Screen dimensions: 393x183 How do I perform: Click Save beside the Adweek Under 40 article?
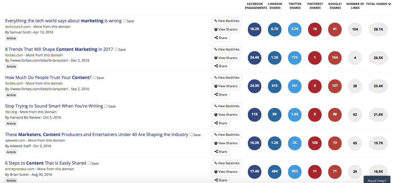pos(195,135)
